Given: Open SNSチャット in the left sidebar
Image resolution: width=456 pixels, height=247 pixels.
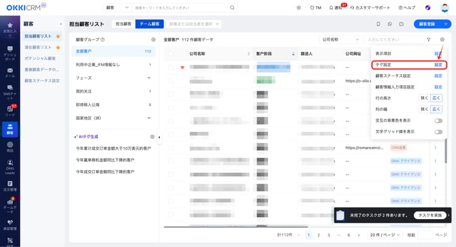Looking at the screenshot, I should click(10, 92).
